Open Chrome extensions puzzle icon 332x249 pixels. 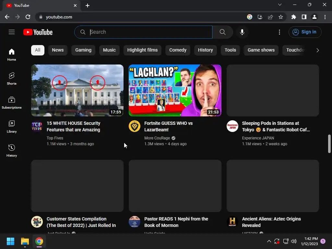(293, 17)
